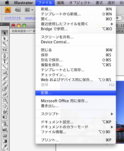Viewport: 124px width, 151px height.
Task: Select the Rectangle tool
Action: [x=5, y=72]
